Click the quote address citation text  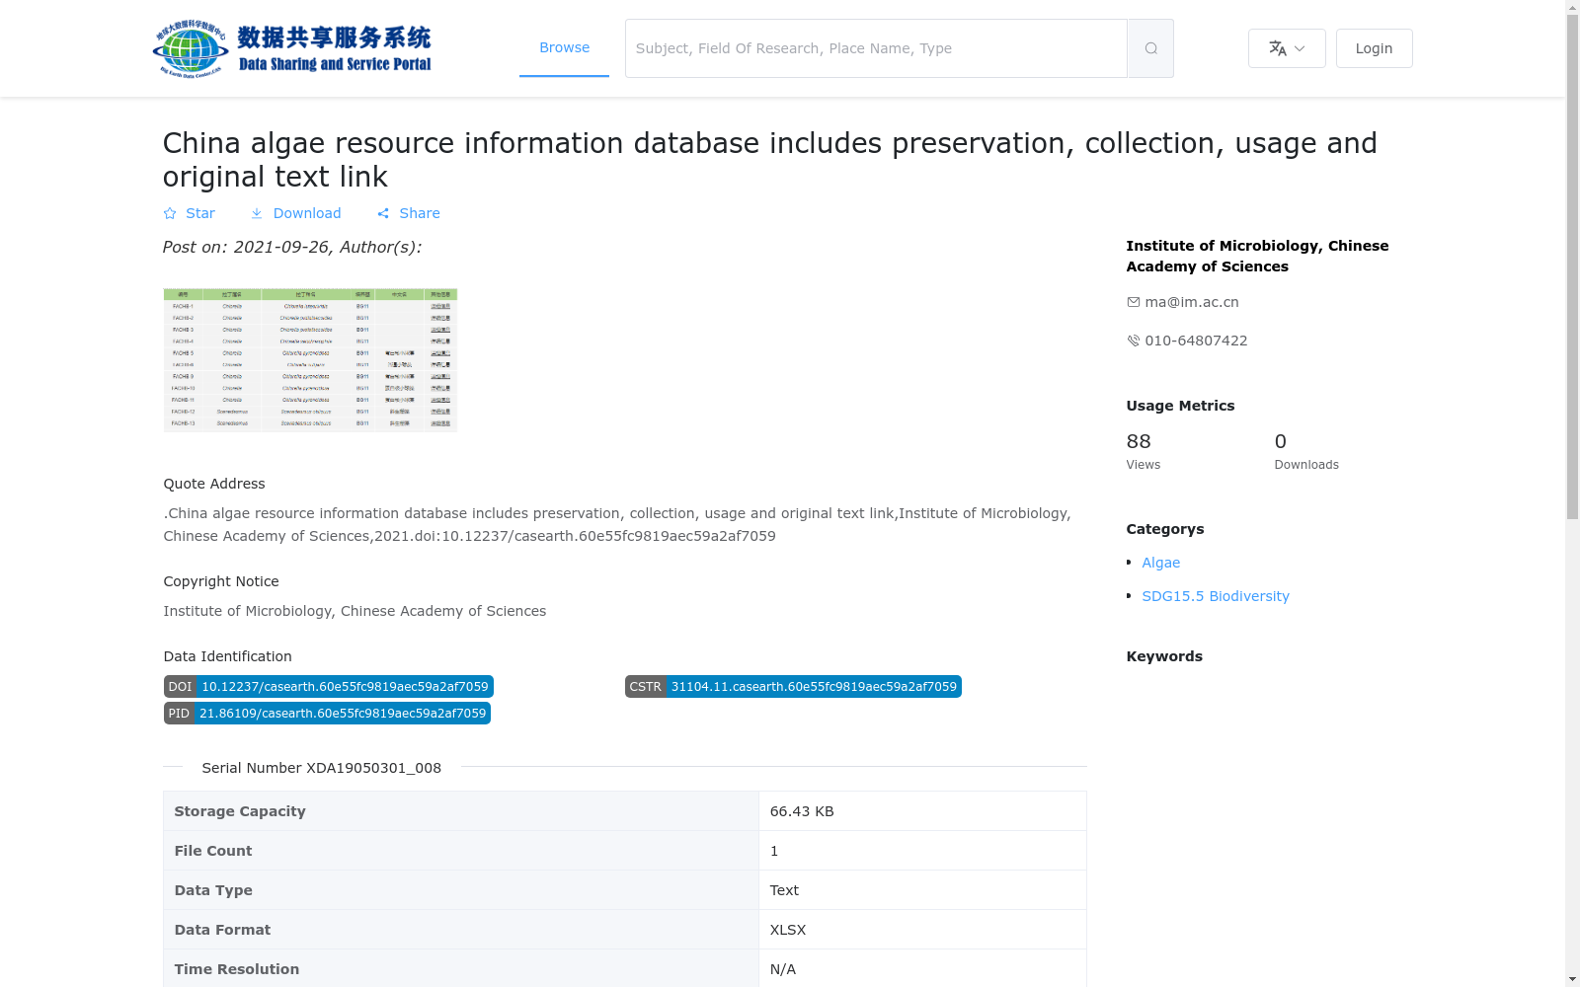coord(617,525)
